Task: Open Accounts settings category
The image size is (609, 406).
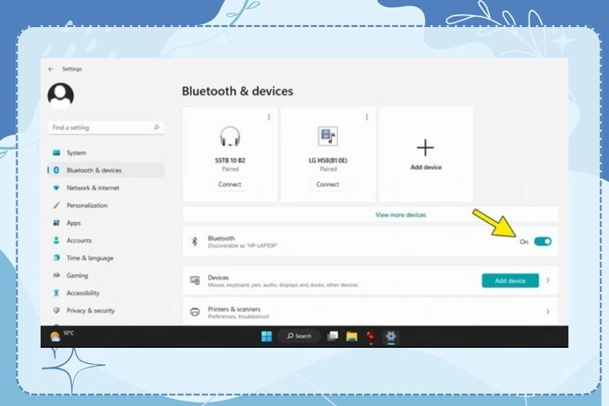Action: tap(106, 240)
